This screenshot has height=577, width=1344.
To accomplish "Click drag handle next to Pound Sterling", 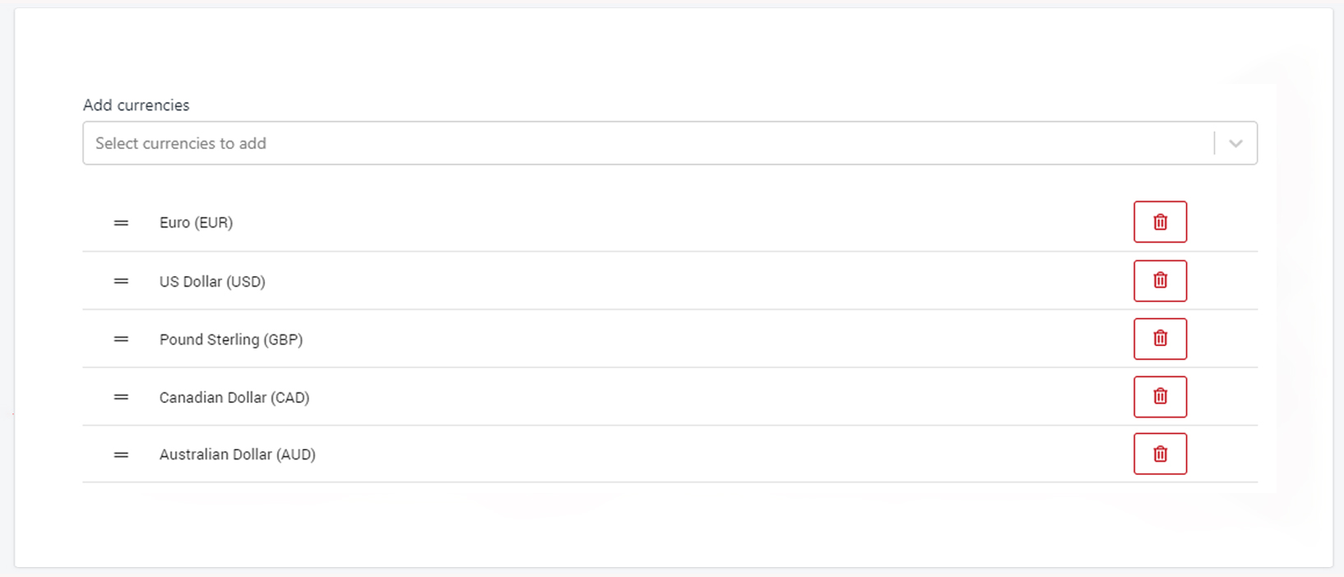I will 121,339.
